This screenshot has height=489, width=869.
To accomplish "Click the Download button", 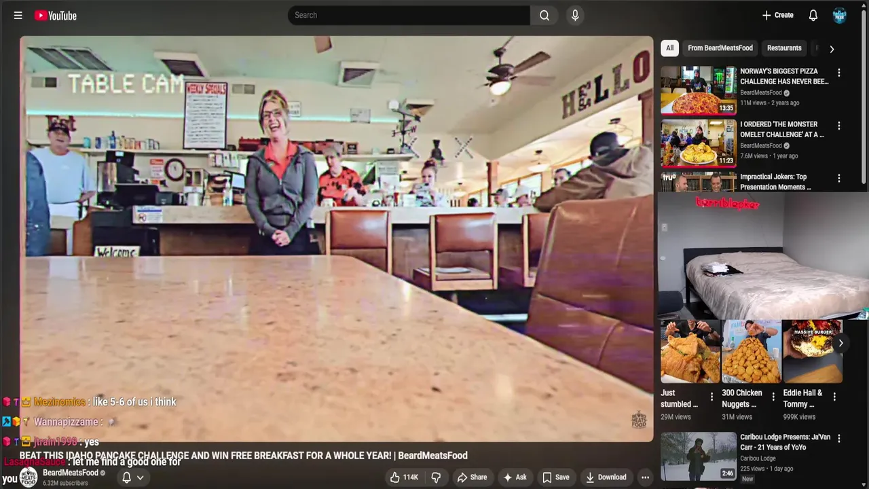I will click(x=606, y=477).
